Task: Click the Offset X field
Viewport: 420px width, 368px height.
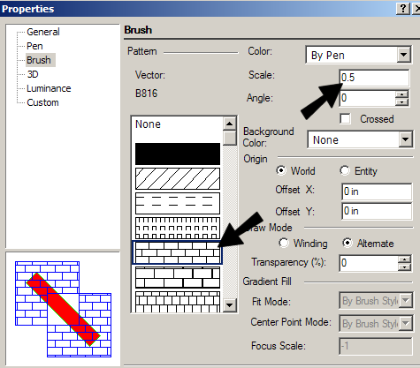Action: point(377,192)
